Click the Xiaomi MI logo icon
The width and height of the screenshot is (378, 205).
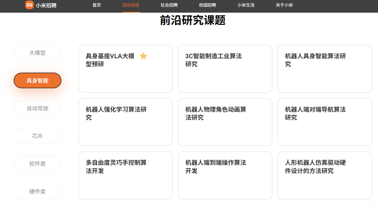(29, 5)
